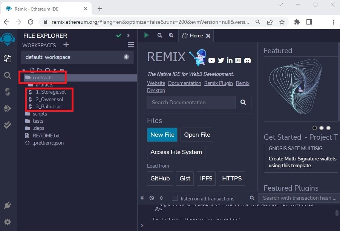The height and width of the screenshot is (231, 340).
Task: Close the Home tab
Action: (208, 36)
